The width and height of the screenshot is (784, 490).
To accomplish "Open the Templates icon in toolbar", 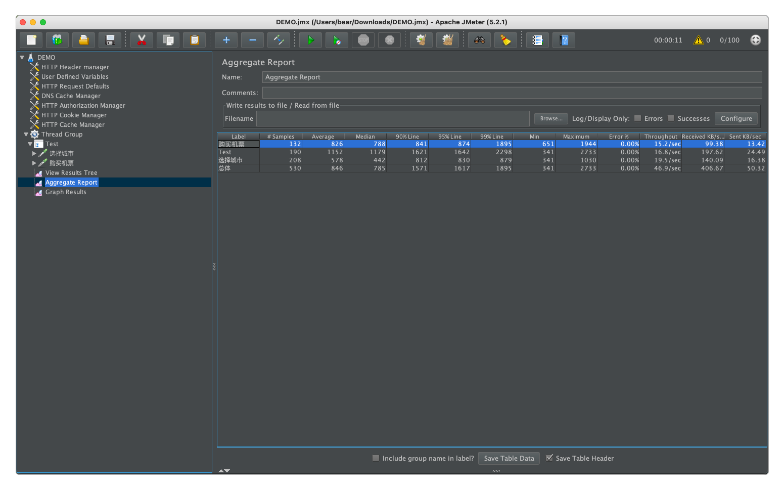I will (58, 40).
